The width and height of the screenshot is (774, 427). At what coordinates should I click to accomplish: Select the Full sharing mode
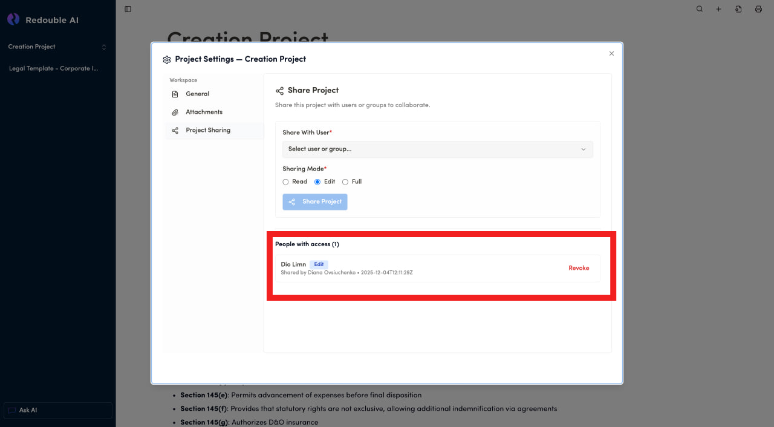pyautogui.click(x=345, y=182)
